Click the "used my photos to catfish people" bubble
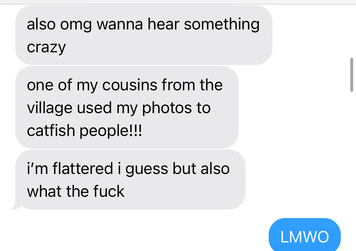Image resolution: width=356 pixels, height=251 pixels. pyautogui.click(x=127, y=107)
